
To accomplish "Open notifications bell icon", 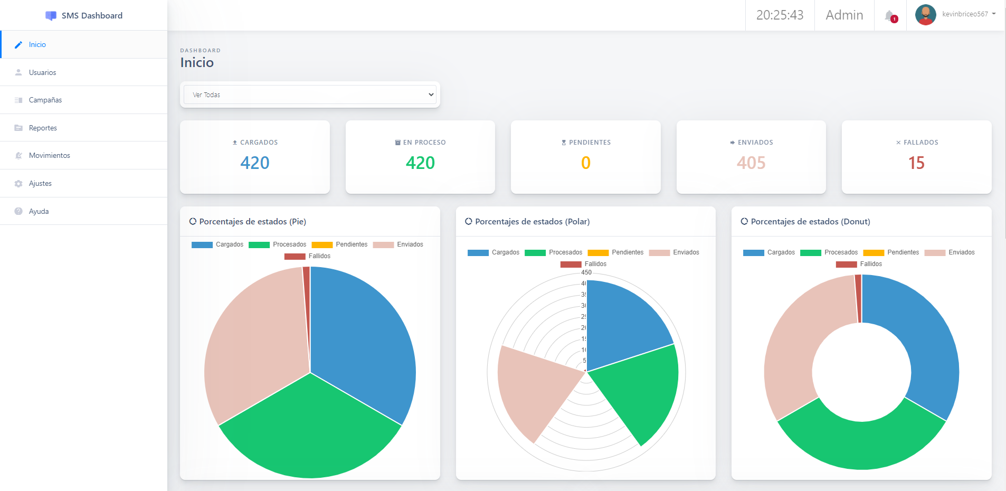I will pyautogui.click(x=890, y=16).
